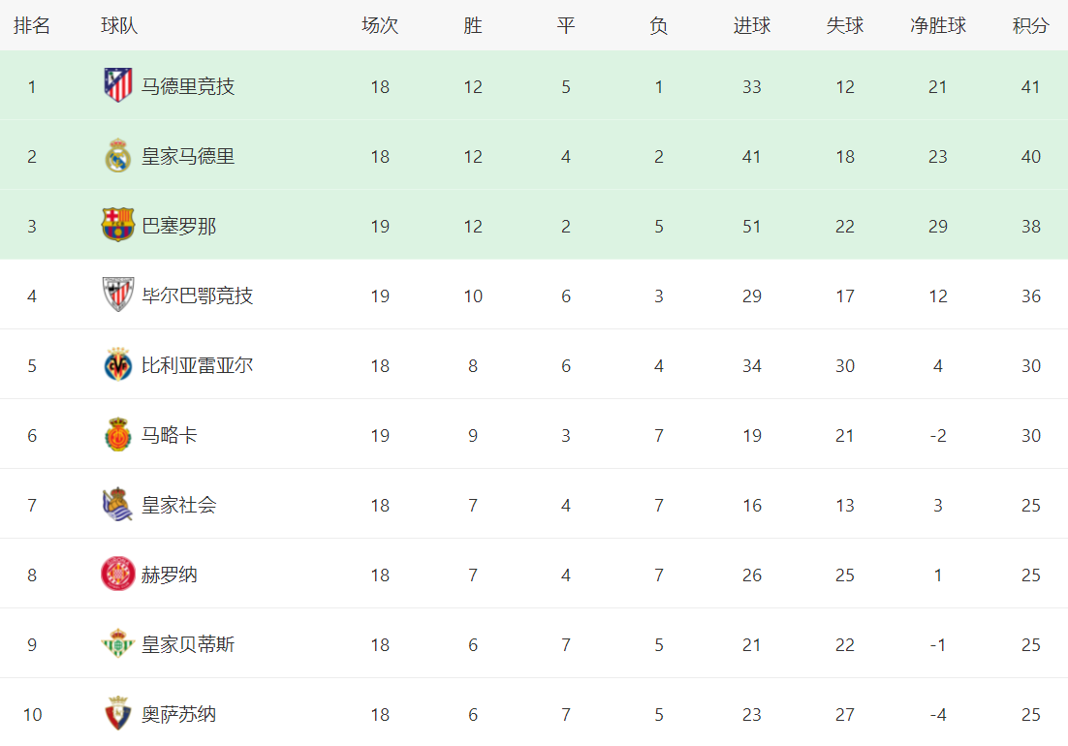
Task: Click the 净胜球 column header
Action: (x=938, y=26)
